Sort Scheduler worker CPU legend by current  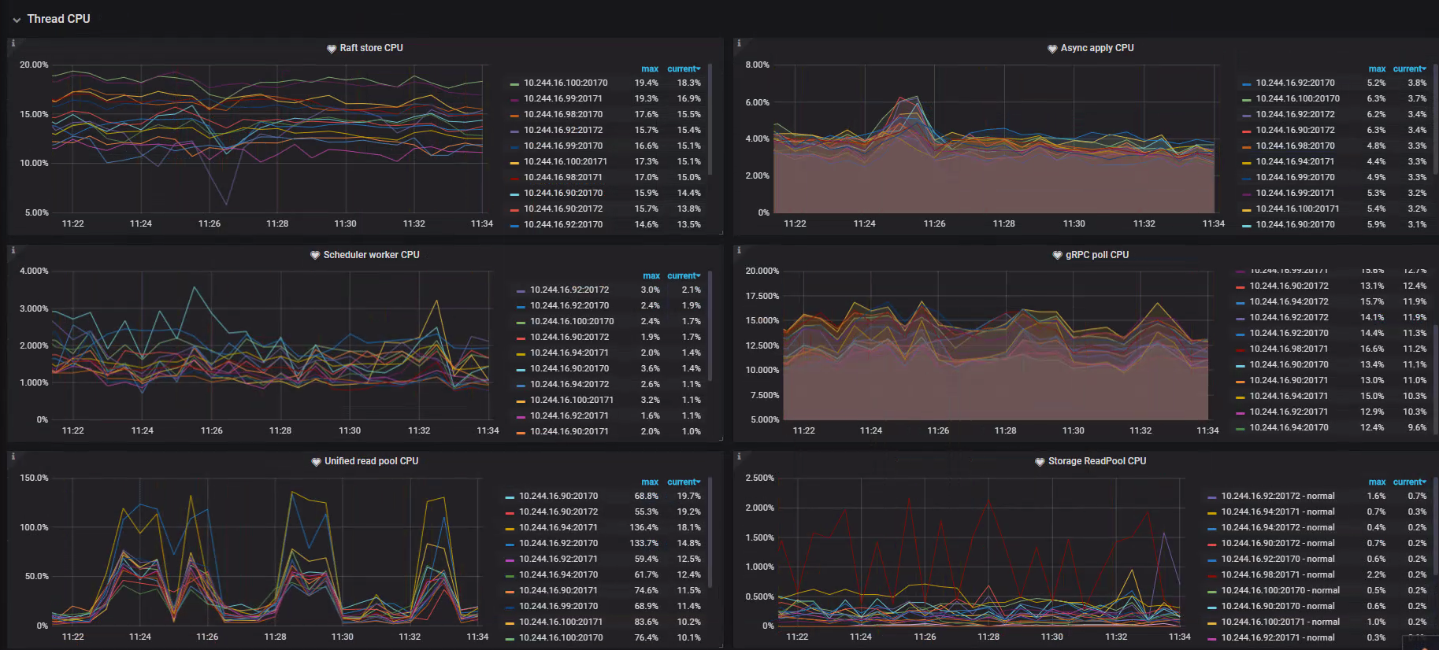pyautogui.click(x=684, y=276)
